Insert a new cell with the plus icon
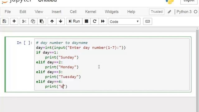Viewport: 199px width, 112px height. pyautogui.click(x=14, y=21)
